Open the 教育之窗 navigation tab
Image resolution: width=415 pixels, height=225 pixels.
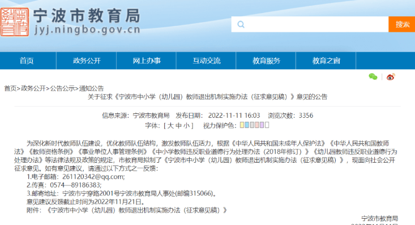pyautogui.click(x=326, y=61)
